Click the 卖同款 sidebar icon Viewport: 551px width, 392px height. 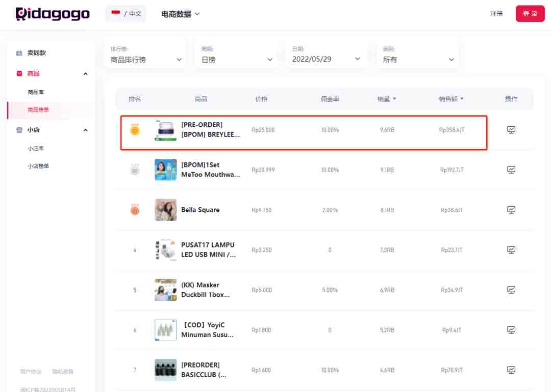pyautogui.click(x=19, y=53)
